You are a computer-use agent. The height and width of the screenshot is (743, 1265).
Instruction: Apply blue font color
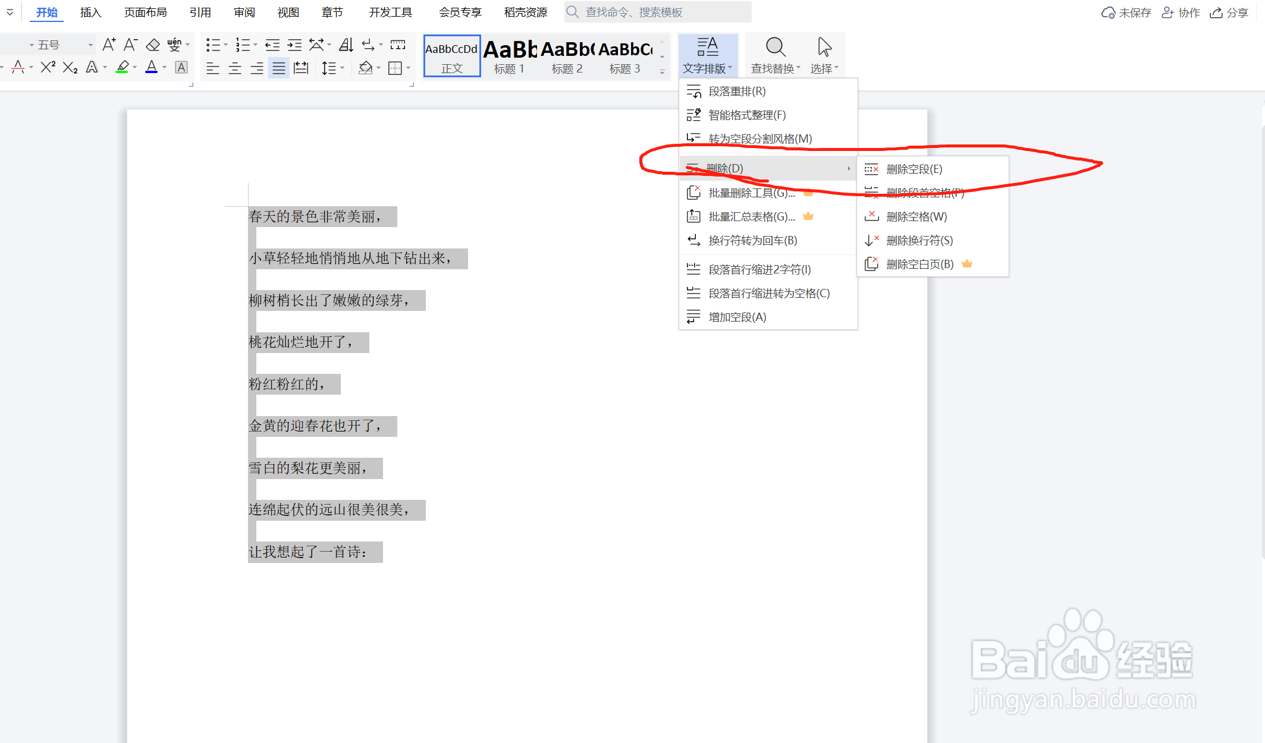[152, 67]
